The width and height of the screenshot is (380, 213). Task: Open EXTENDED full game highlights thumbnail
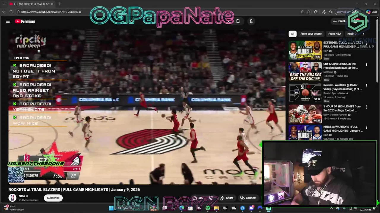[x=305, y=50]
